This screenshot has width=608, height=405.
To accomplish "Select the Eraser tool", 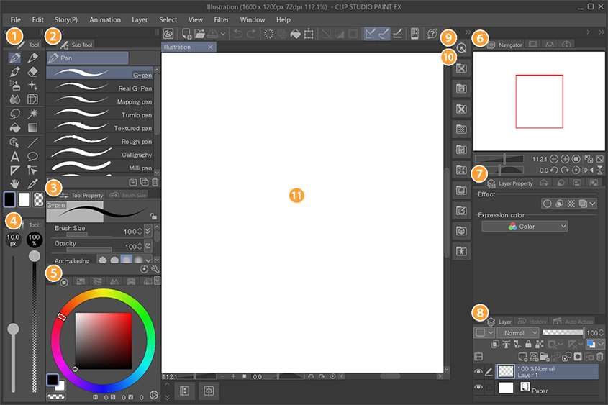I will [x=32, y=72].
